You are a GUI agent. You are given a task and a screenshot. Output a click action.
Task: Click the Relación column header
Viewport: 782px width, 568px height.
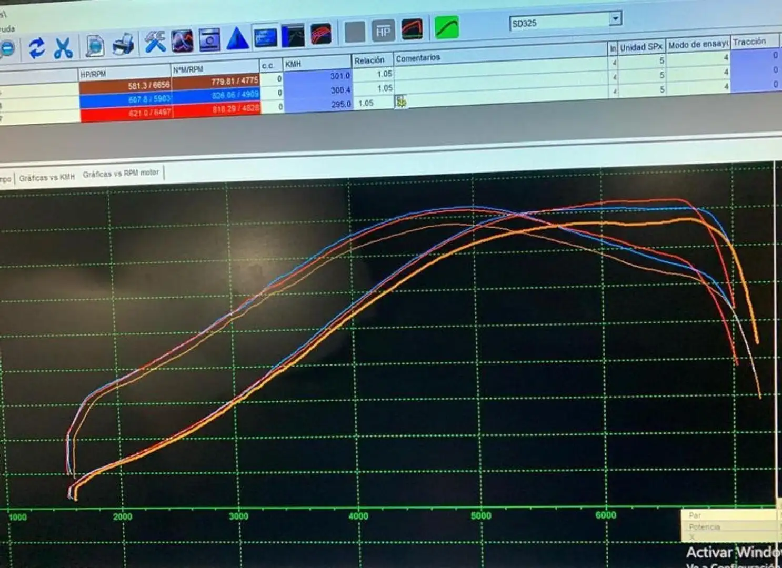pyautogui.click(x=369, y=60)
